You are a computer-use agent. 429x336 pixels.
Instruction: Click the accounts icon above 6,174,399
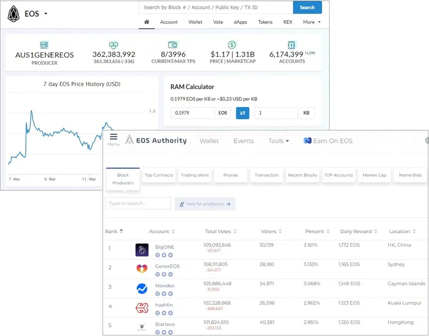(x=292, y=45)
